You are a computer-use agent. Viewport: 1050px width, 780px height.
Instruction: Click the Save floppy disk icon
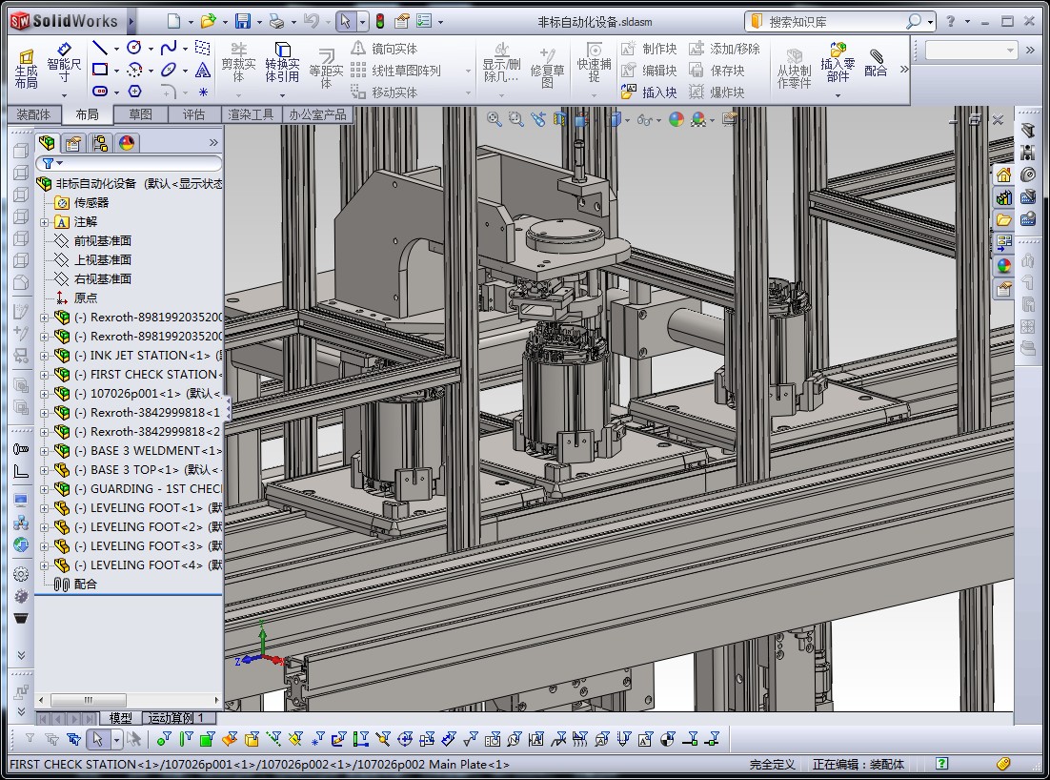coord(243,21)
